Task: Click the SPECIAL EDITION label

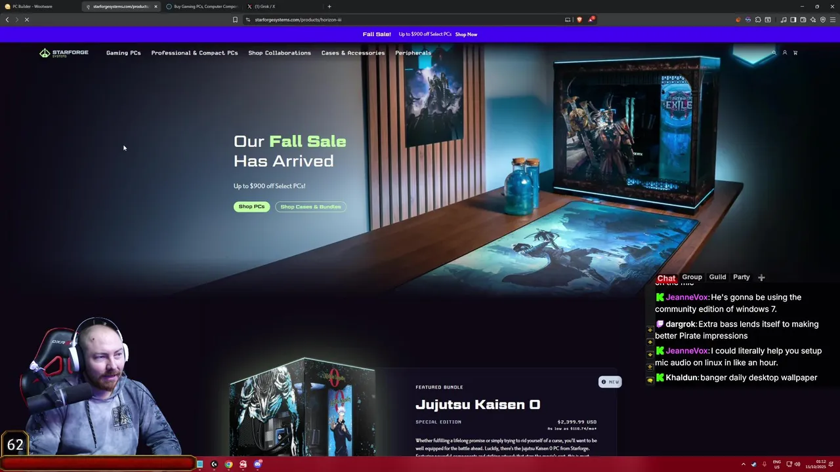Action: click(438, 422)
